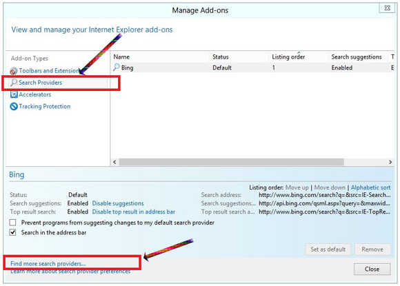Screen dimensions: 400x286
Task: Click the Search Providers magnifier icon
Action: (14, 82)
